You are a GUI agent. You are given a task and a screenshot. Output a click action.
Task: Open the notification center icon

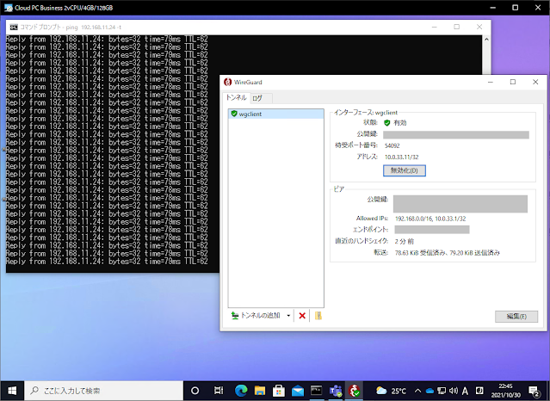[534, 391]
